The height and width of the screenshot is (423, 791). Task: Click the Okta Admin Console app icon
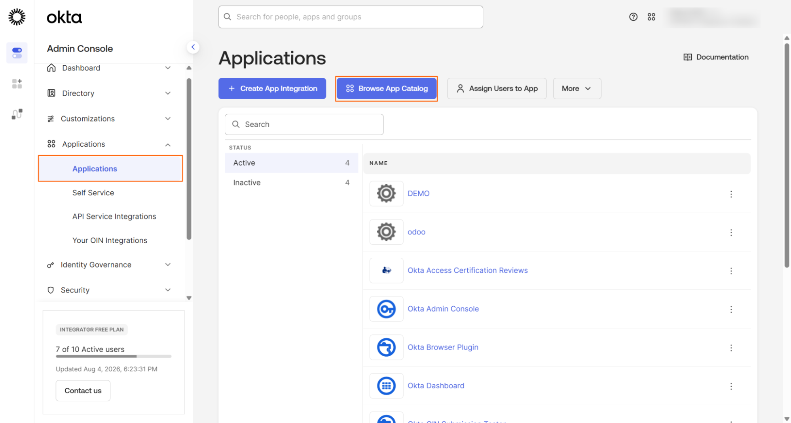click(x=386, y=309)
